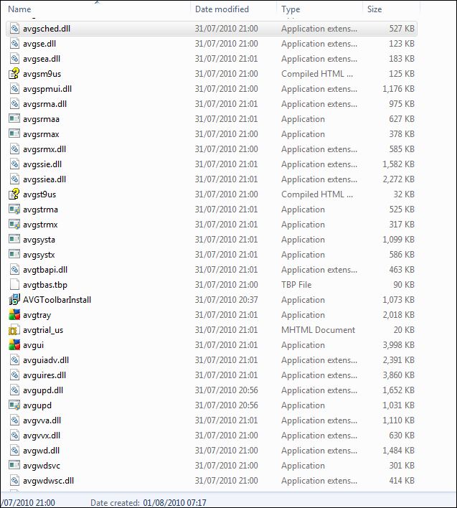Sort by the Type column header
Viewport: 457px width, 508px height.
pos(291,9)
